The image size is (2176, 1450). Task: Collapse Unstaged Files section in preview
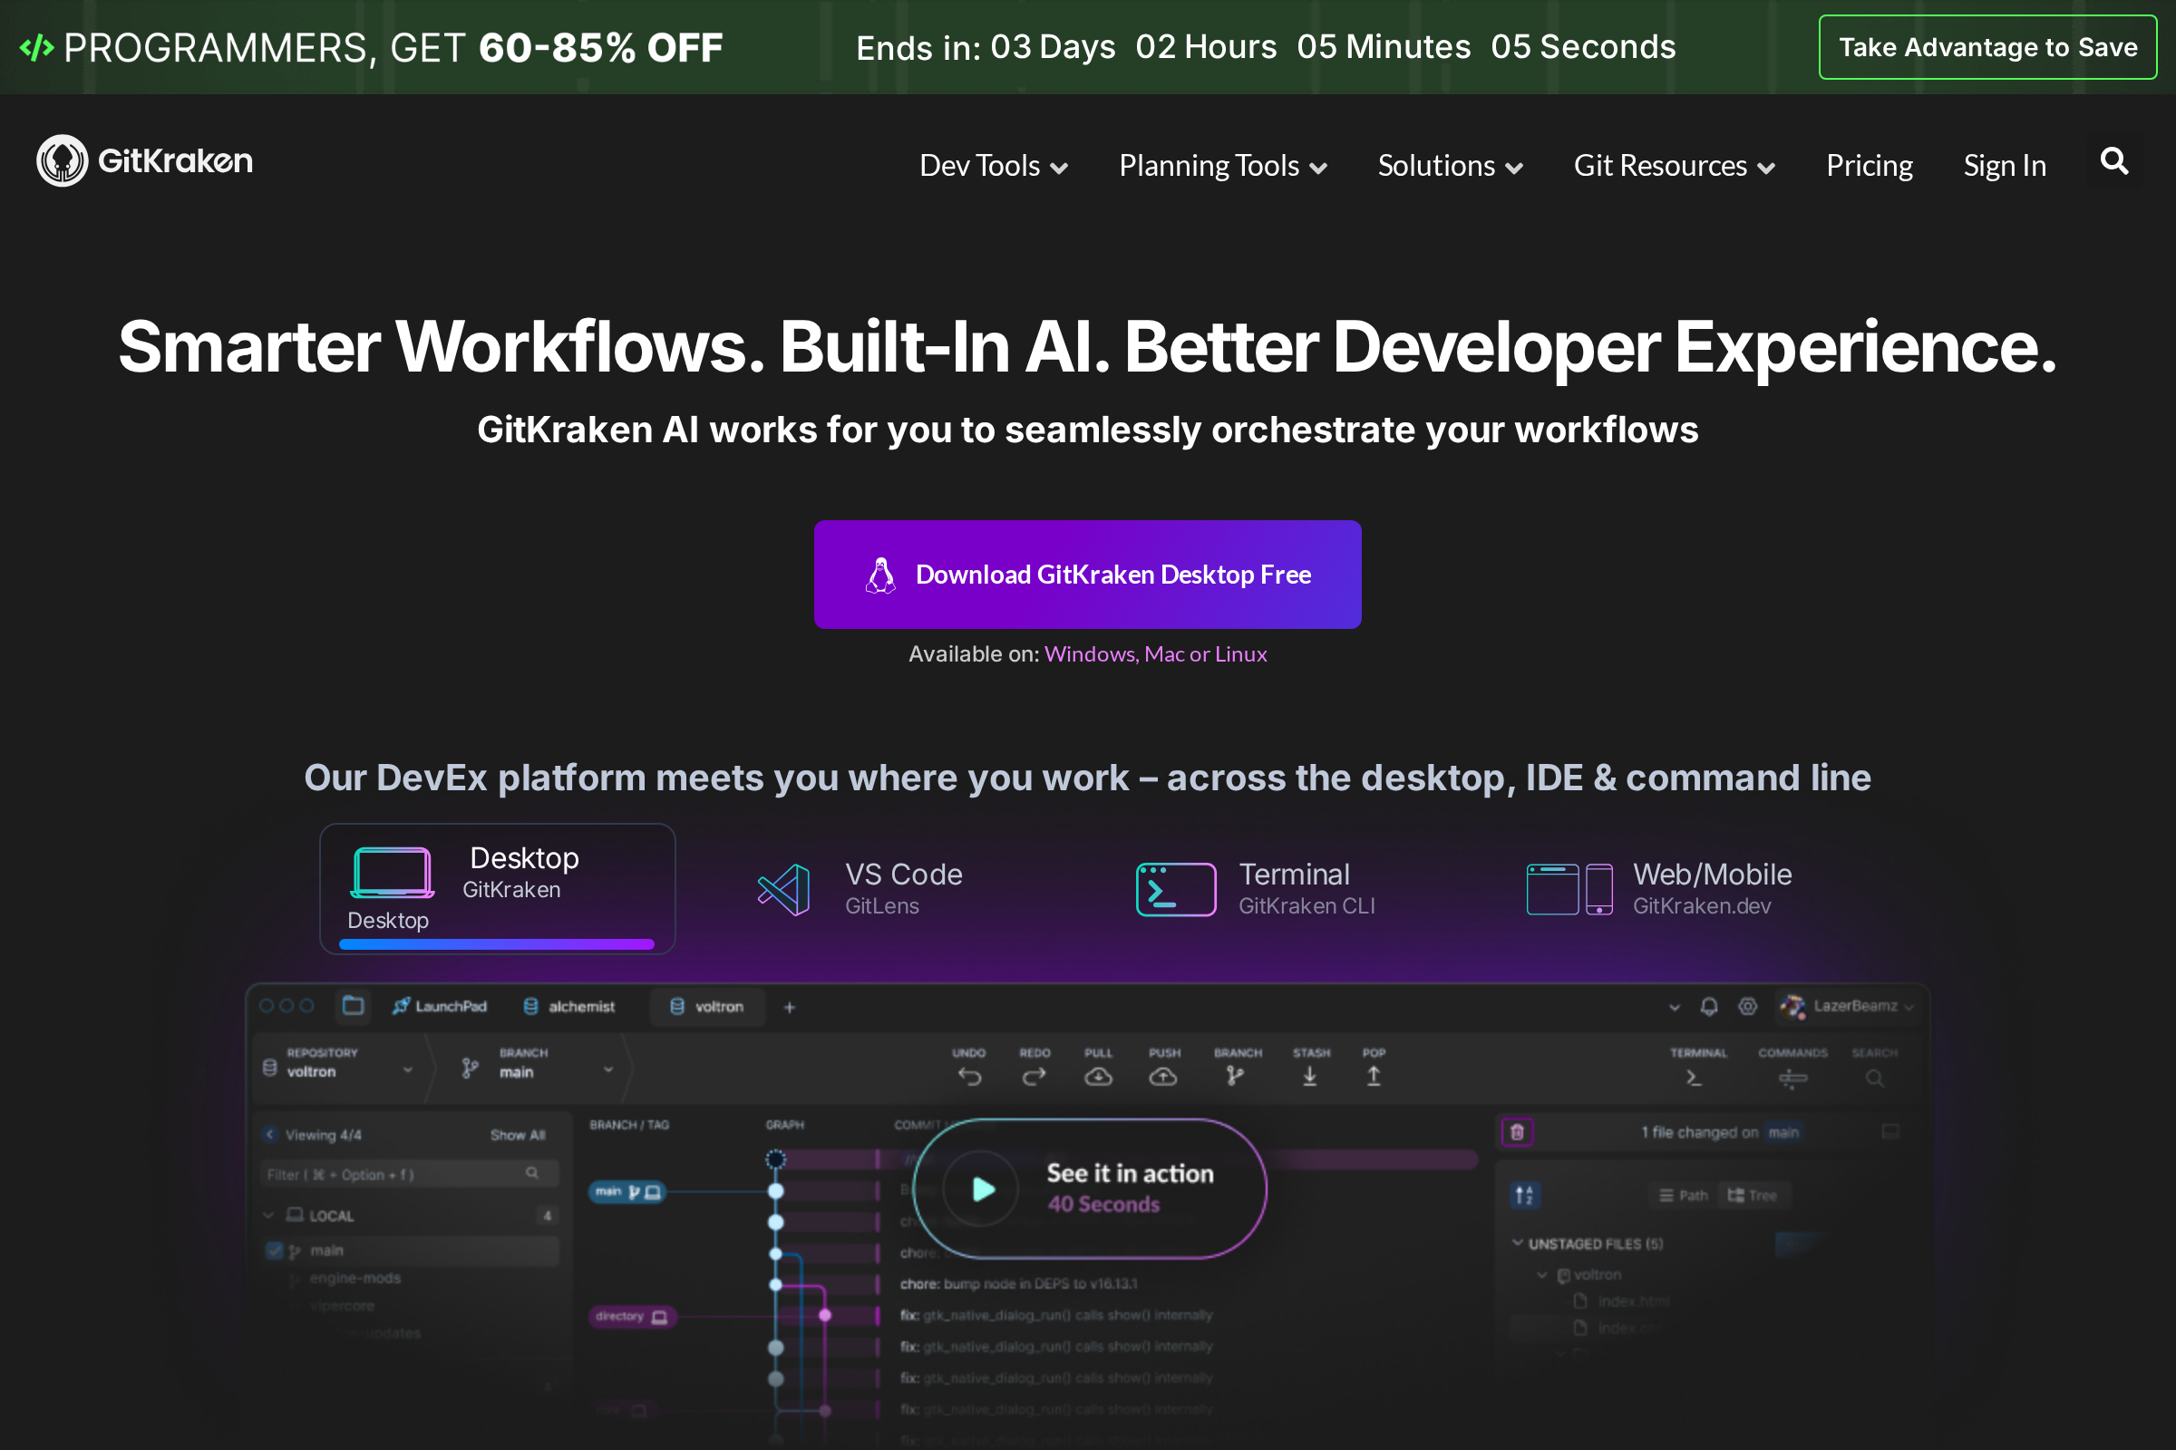1517,1242
